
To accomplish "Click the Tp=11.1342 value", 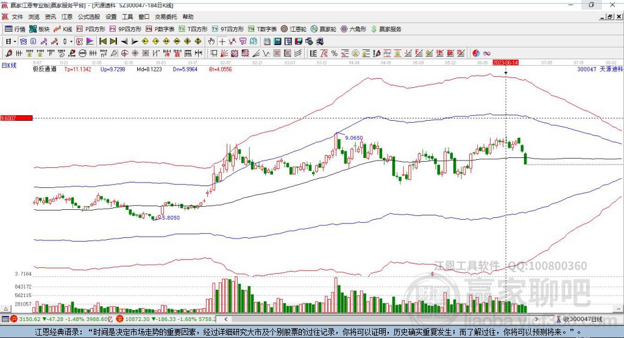I will coord(77,69).
